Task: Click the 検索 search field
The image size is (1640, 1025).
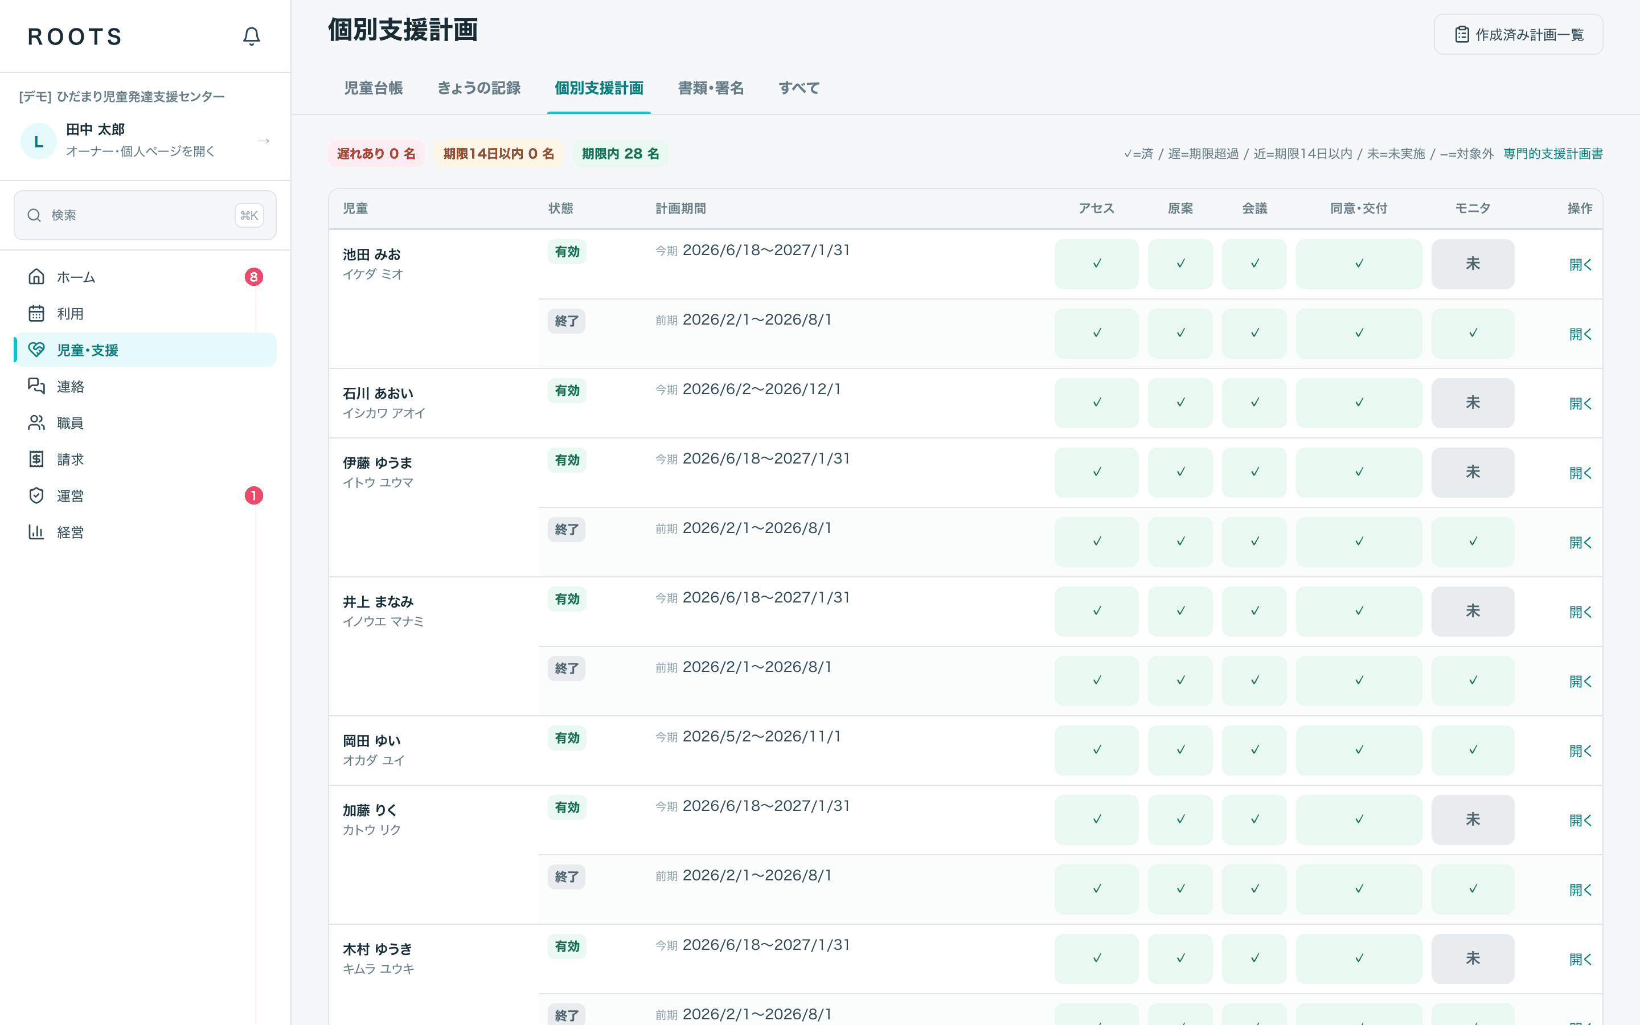Action: tap(145, 215)
